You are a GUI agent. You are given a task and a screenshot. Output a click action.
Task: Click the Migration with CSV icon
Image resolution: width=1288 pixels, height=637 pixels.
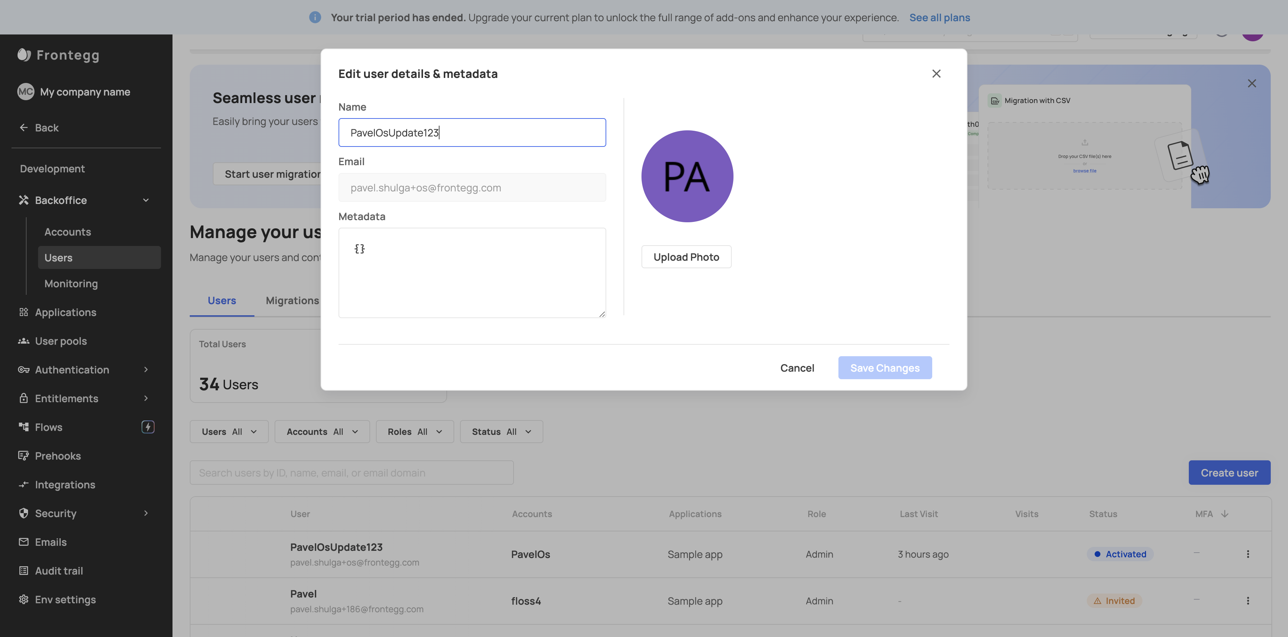[995, 101]
